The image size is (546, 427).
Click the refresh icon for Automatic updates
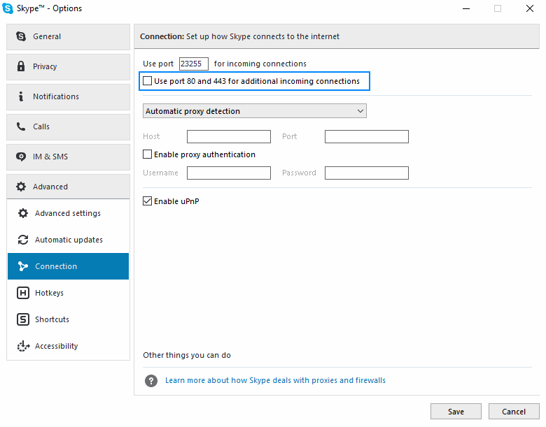[x=23, y=240]
